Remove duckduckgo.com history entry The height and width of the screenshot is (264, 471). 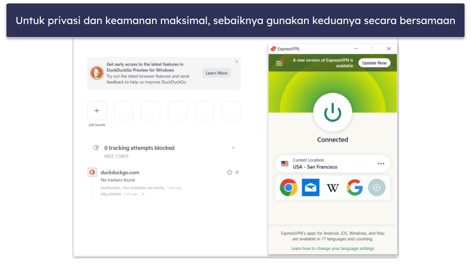pos(237,173)
